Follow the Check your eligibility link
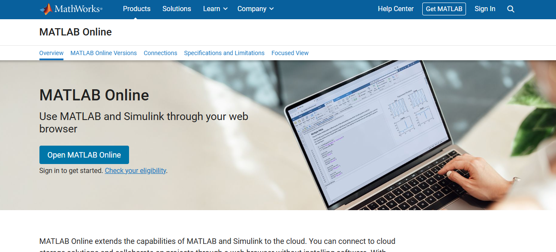The width and height of the screenshot is (556, 252). [x=135, y=170]
